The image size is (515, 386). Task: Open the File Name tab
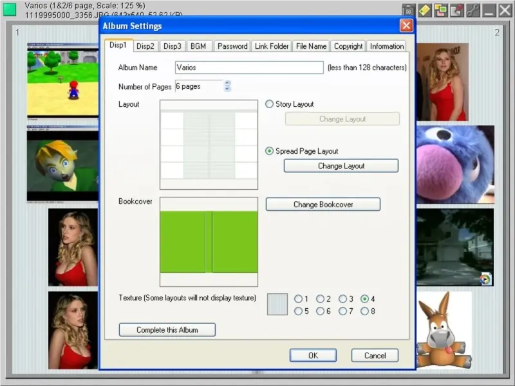311,46
